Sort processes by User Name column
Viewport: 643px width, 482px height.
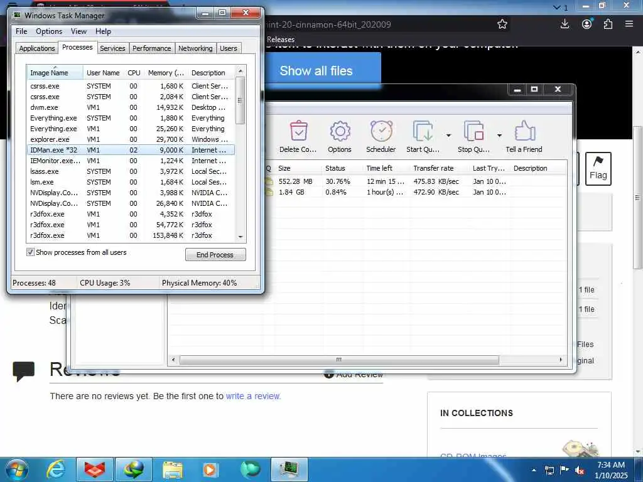(x=103, y=73)
